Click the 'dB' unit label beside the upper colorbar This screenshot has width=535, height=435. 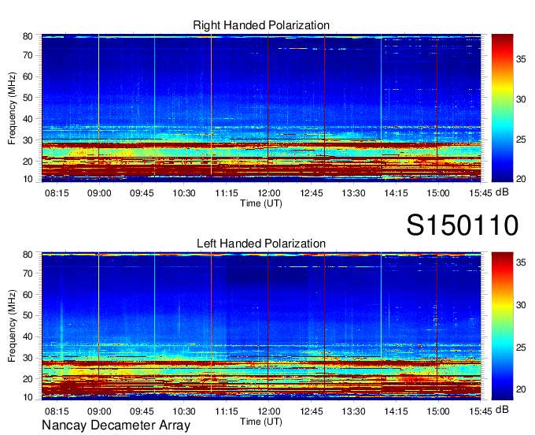(x=502, y=192)
